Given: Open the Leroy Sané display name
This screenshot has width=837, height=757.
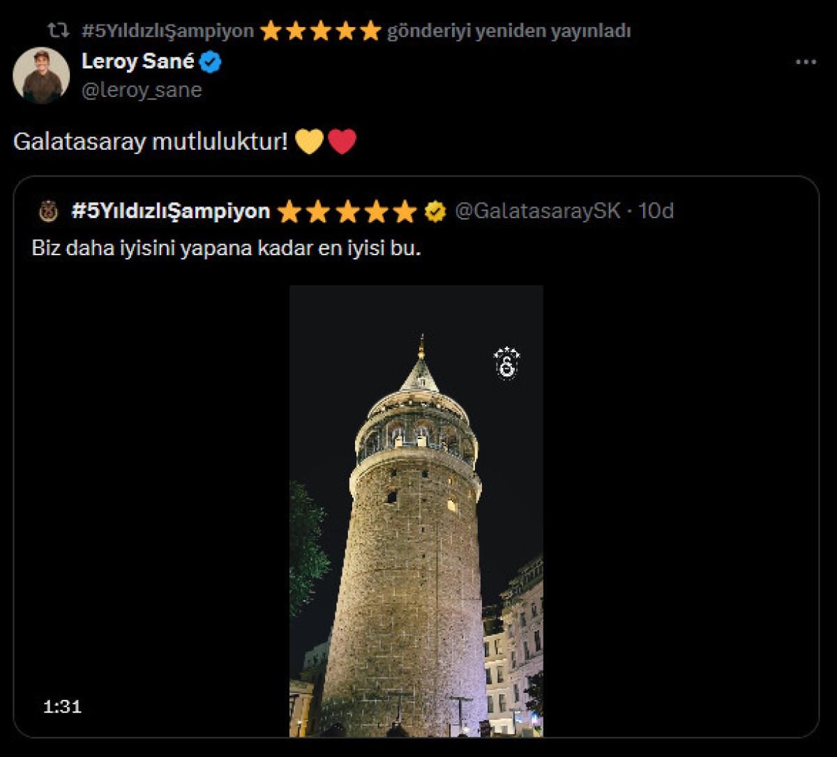Looking at the screenshot, I should click(137, 61).
